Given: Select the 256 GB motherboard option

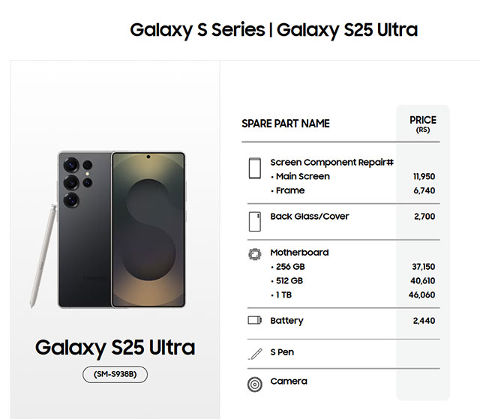Looking at the screenshot, I should tap(291, 267).
